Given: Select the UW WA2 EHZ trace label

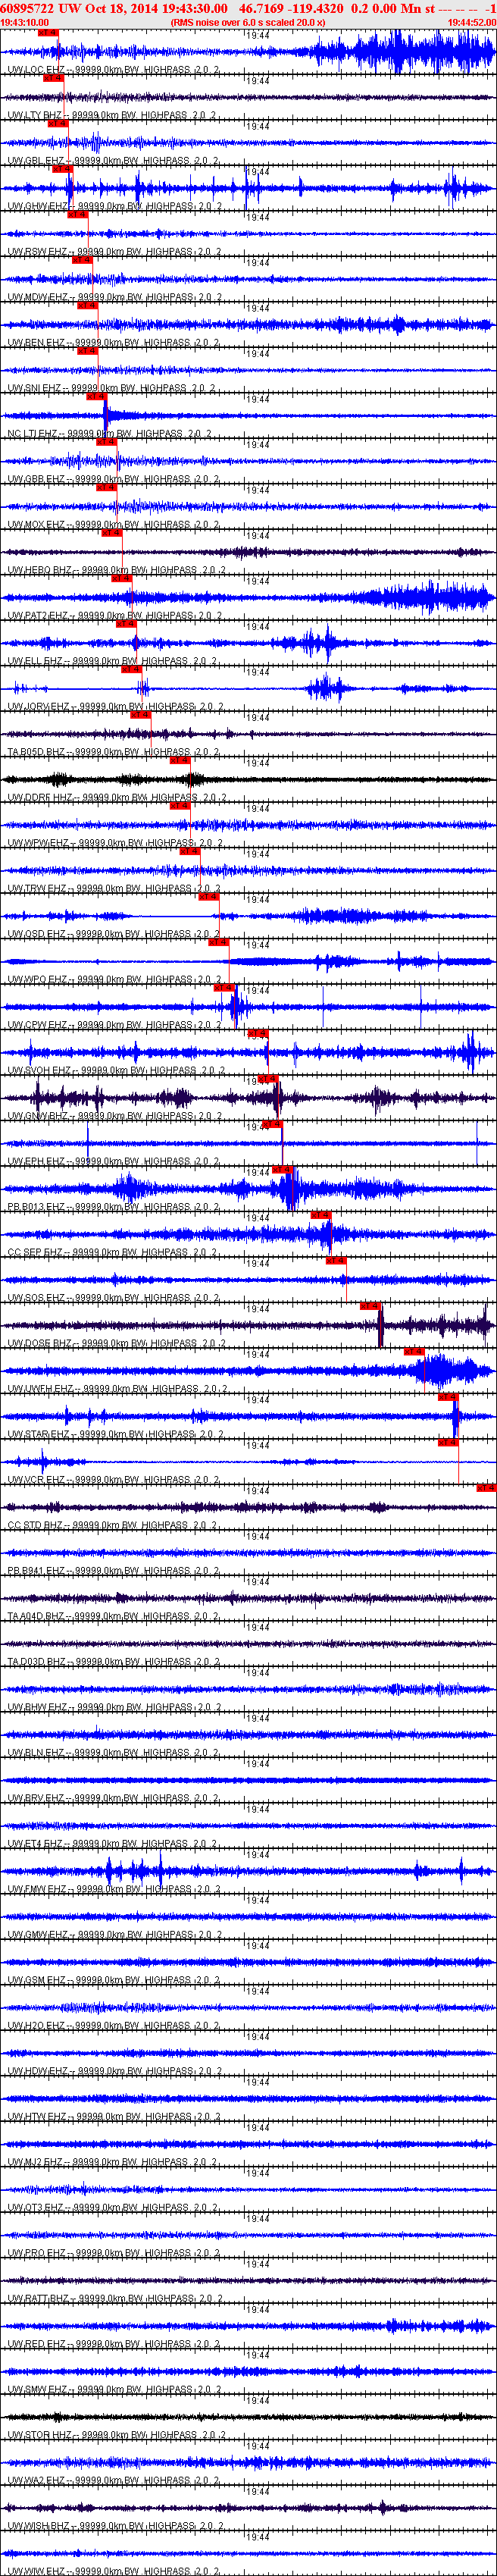Looking at the screenshot, I should [113, 2481].
